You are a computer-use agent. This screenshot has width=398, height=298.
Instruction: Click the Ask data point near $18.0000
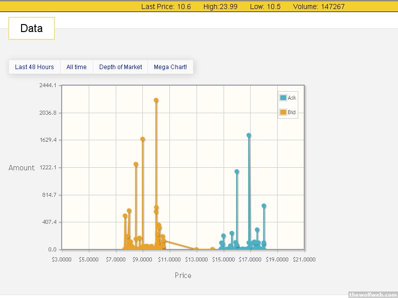tap(264, 205)
